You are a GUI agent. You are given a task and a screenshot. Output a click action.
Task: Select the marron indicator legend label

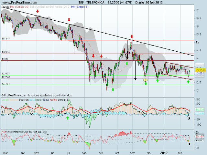tap(14, 100)
